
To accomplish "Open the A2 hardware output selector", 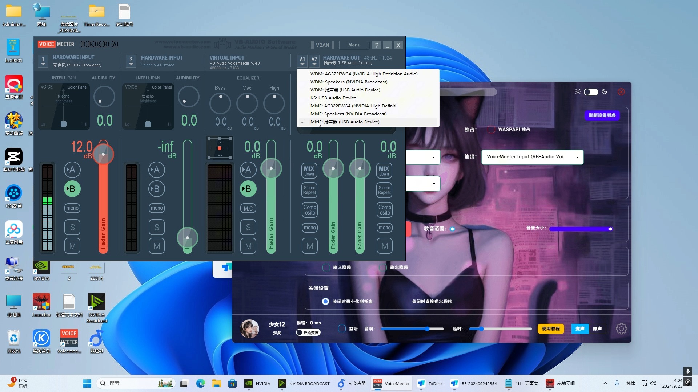I will (314, 61).
